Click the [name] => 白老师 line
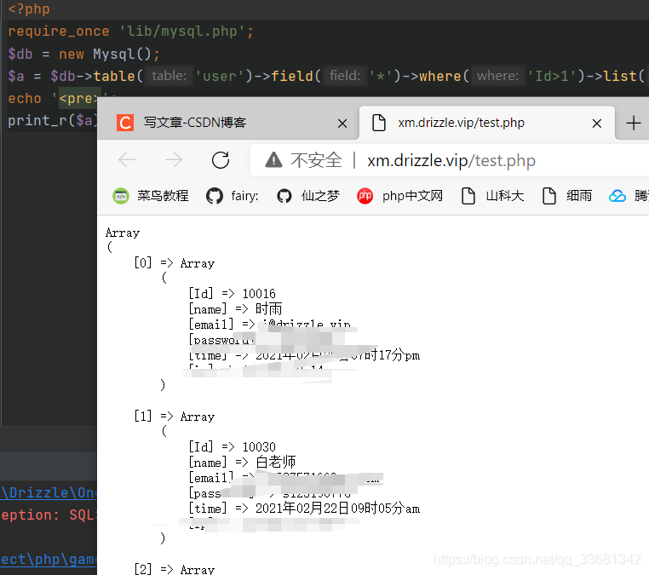649x575 pixels. pyautogui.click(x=242, y=462)
